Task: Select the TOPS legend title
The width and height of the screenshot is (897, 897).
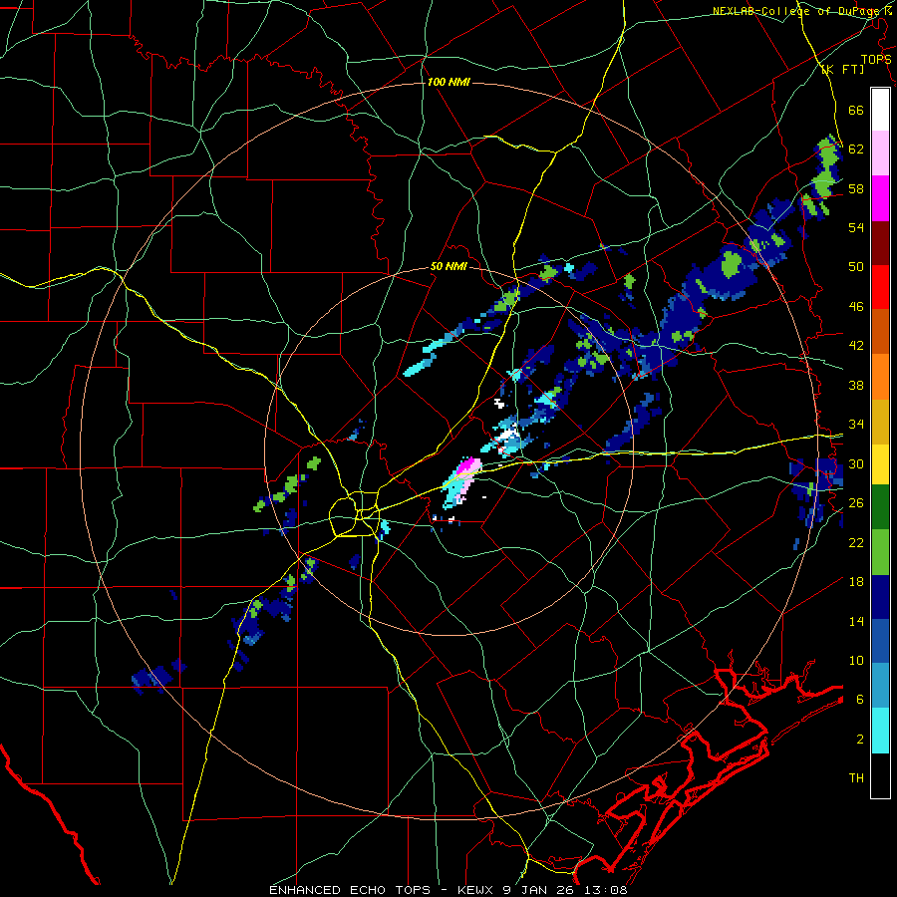Action: coord(876,59)
